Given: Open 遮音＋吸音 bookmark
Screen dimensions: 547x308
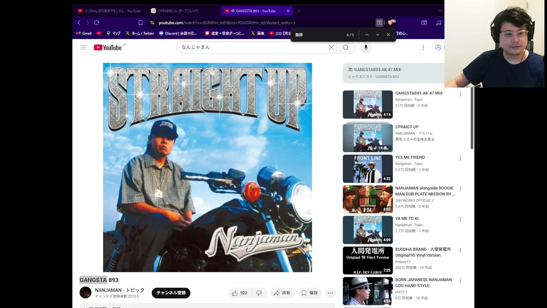Looking at the screenshot, I should point(224,33).
